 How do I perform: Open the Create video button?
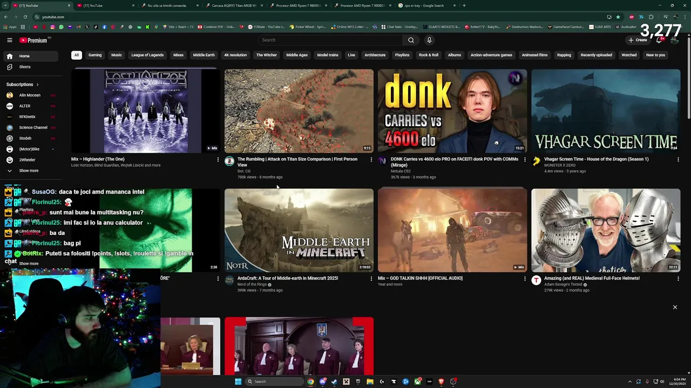[x=638, y=40]
